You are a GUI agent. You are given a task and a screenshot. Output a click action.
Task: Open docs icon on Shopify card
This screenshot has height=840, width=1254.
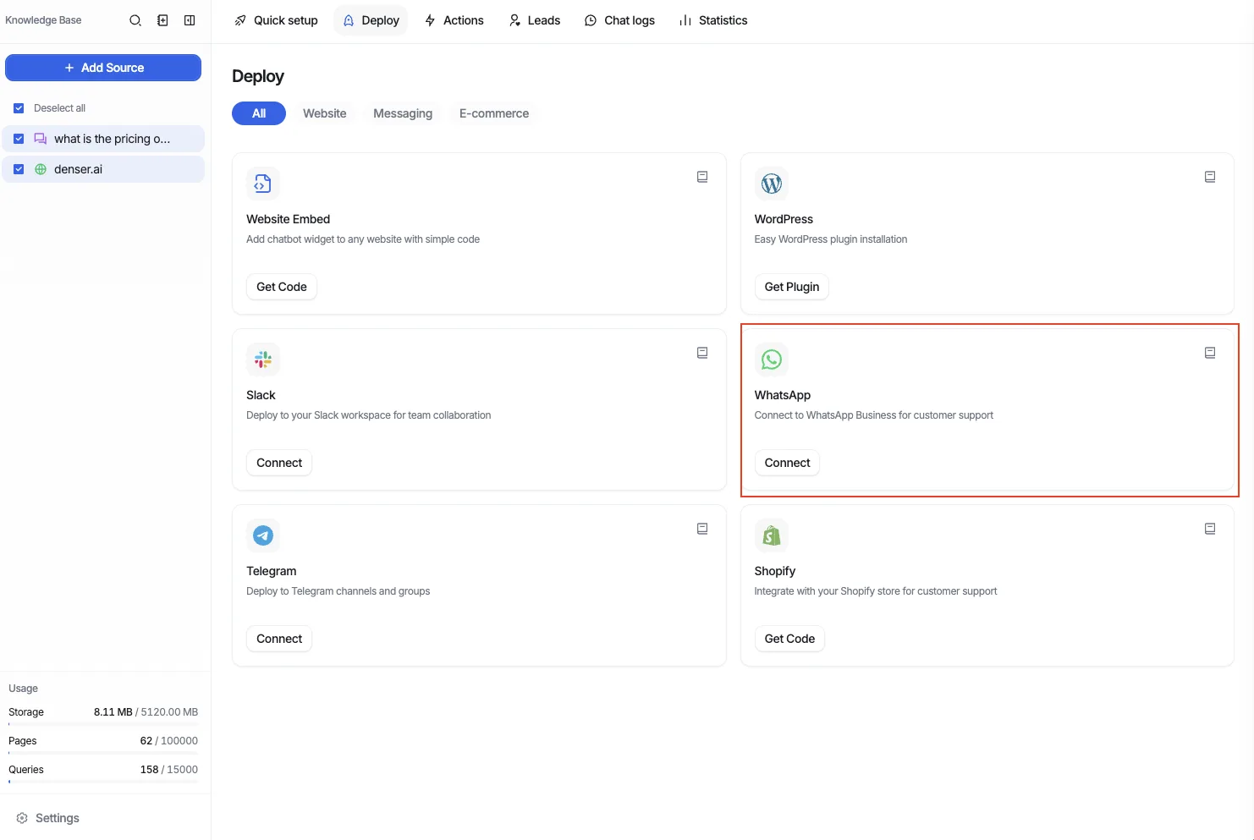1210,529
